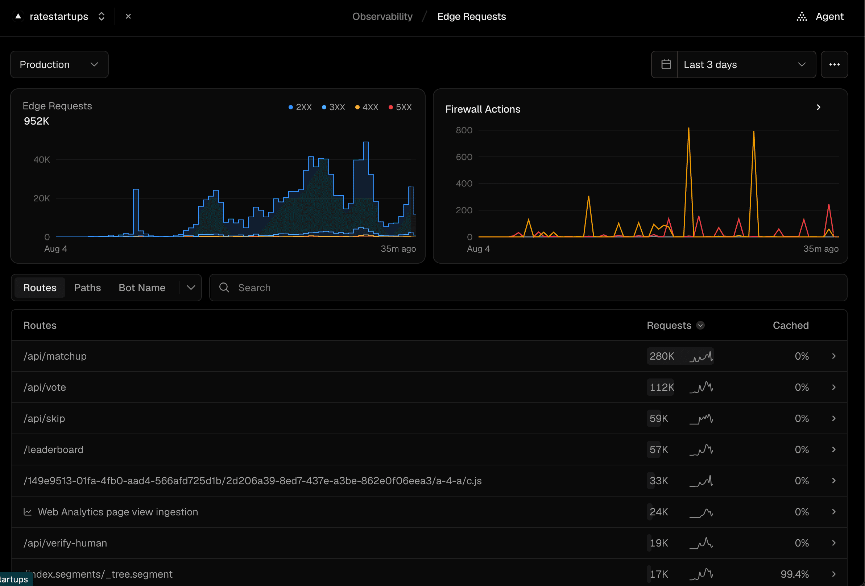Viewport: 865px width, 586px height.
Task: Click the /api/vote sparkline chart
Action: (x=701, y=387)
